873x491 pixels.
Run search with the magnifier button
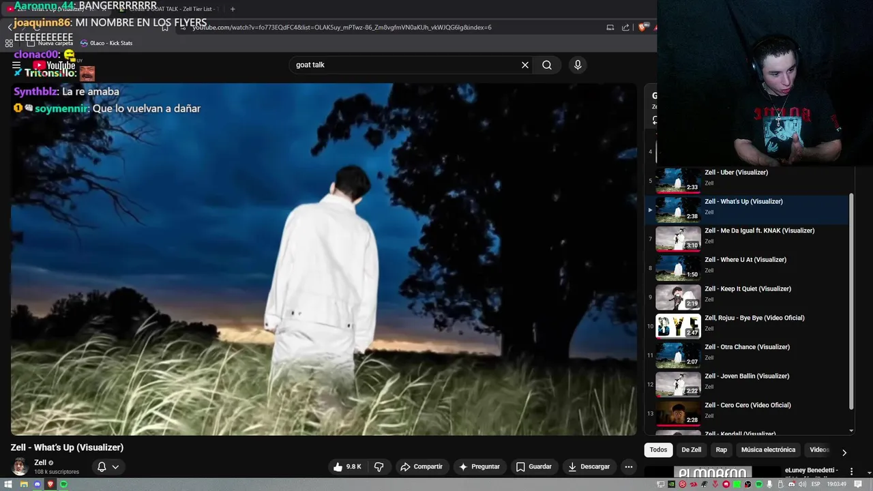click(x=547, y=65)
